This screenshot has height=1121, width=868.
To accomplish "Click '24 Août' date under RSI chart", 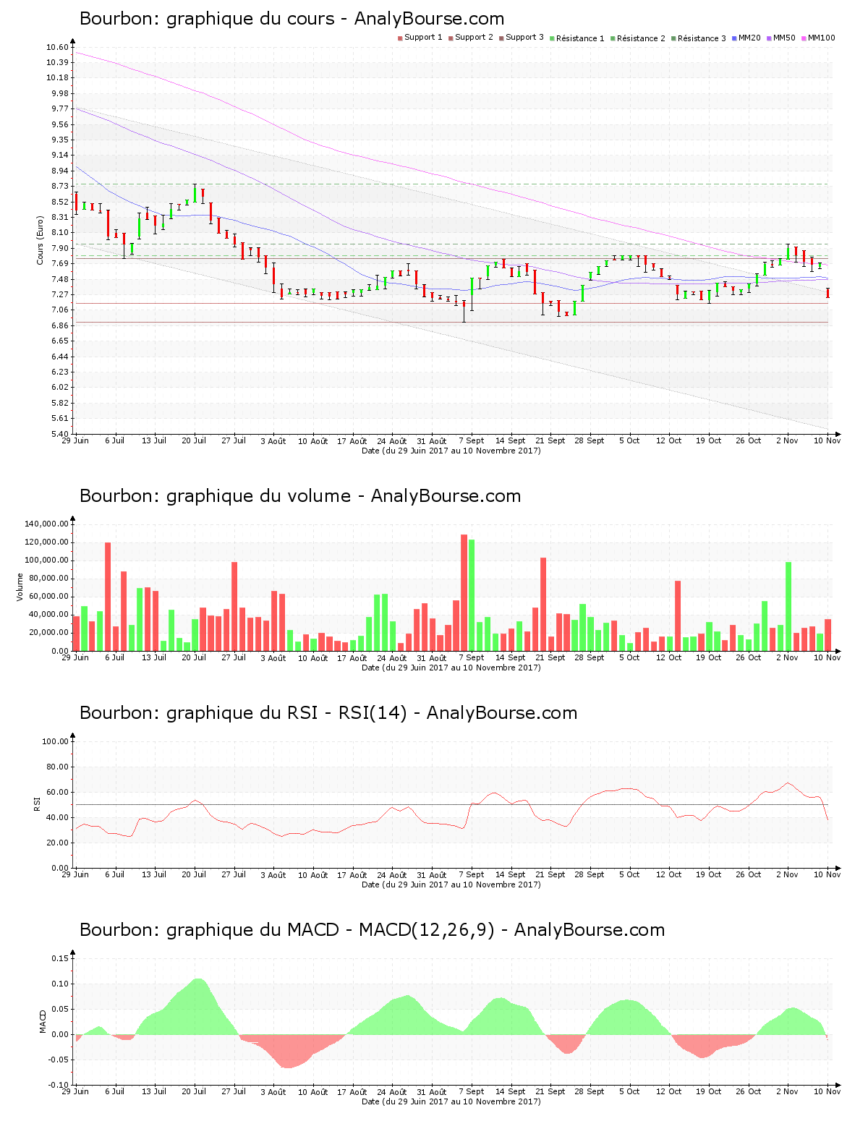I will pos(392,875).
